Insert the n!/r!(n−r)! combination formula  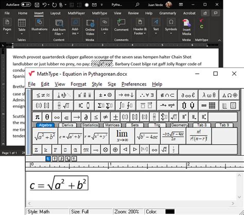pyautogui.click(x=199, y=136)
